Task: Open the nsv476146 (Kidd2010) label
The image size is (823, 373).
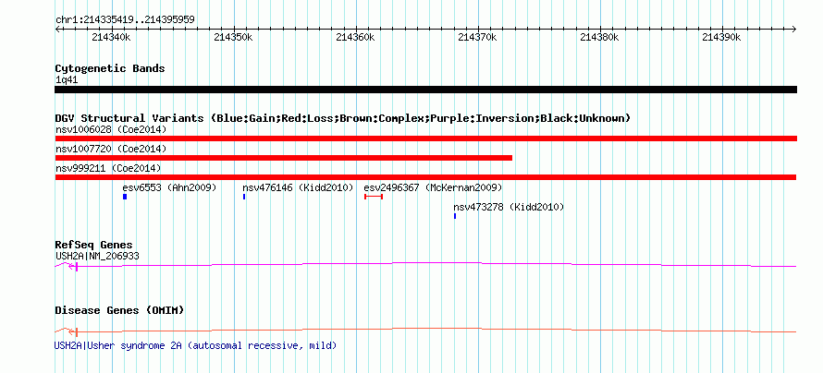Action: click(298, 187)
